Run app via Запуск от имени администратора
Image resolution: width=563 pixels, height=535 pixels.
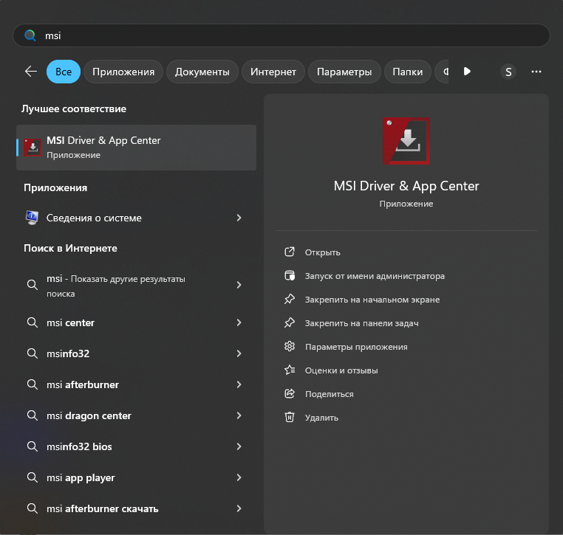click(375, 276)
